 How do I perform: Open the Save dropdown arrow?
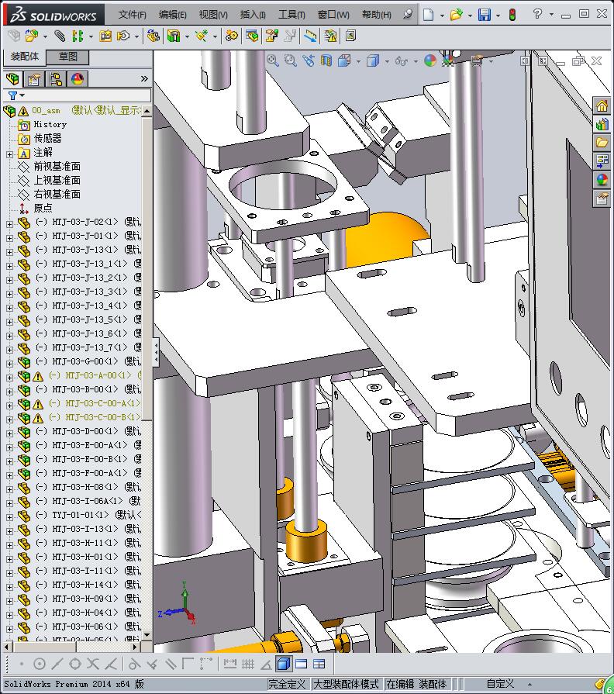click(x=498, y=16)
